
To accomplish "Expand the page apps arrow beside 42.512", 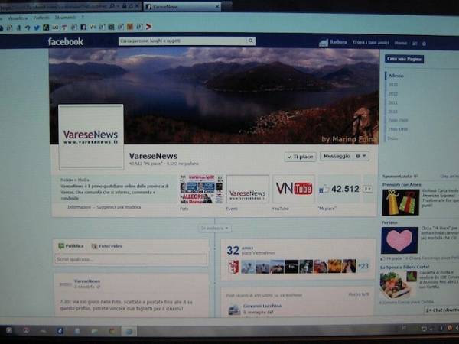I will 368,189.
